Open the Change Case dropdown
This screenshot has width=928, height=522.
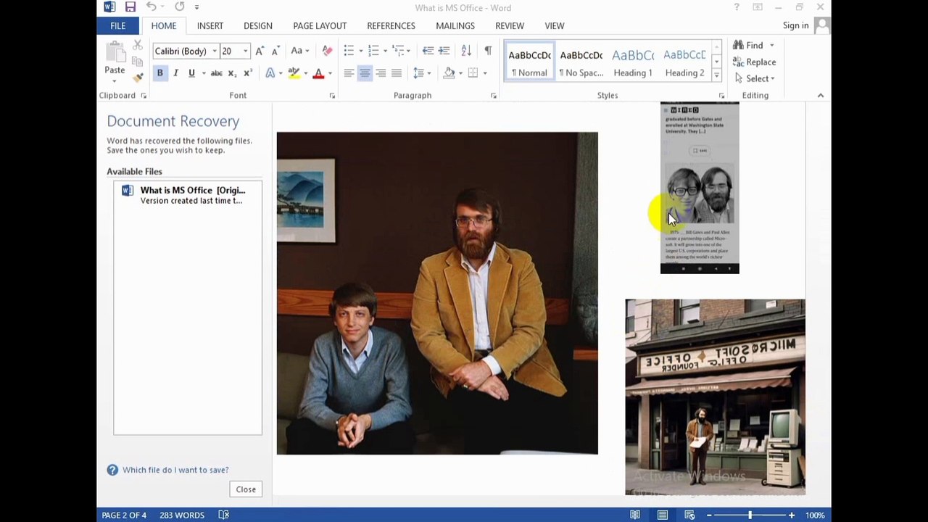coord(299,51)
